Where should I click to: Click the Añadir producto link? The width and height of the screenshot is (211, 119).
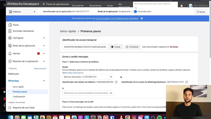[x=40, y=69]
